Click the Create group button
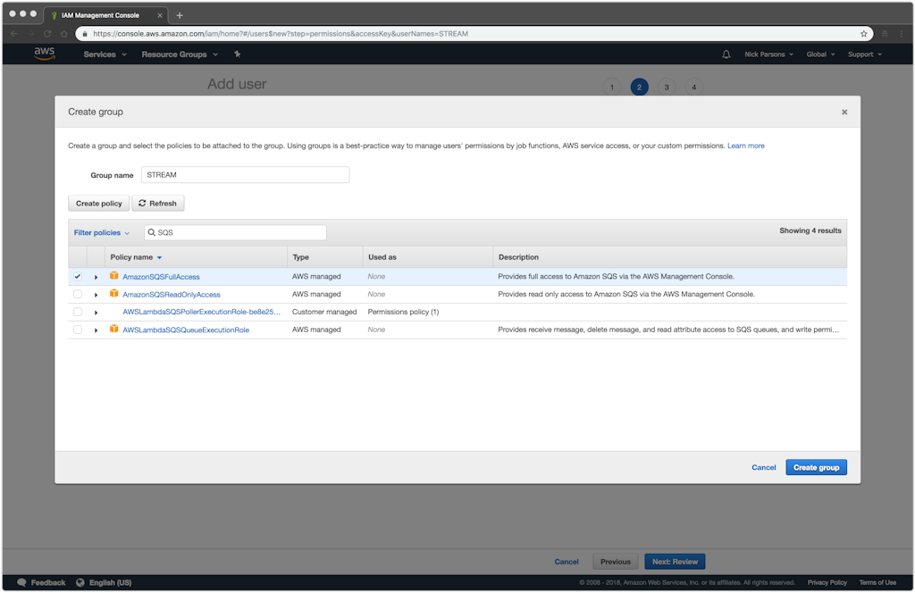Screen dimensions: 915x593 816,467
